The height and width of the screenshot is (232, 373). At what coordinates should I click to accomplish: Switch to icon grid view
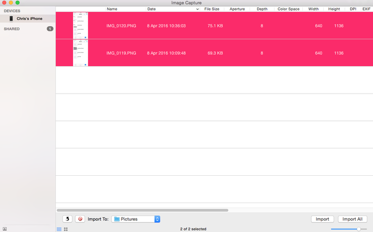pos(66,229)
